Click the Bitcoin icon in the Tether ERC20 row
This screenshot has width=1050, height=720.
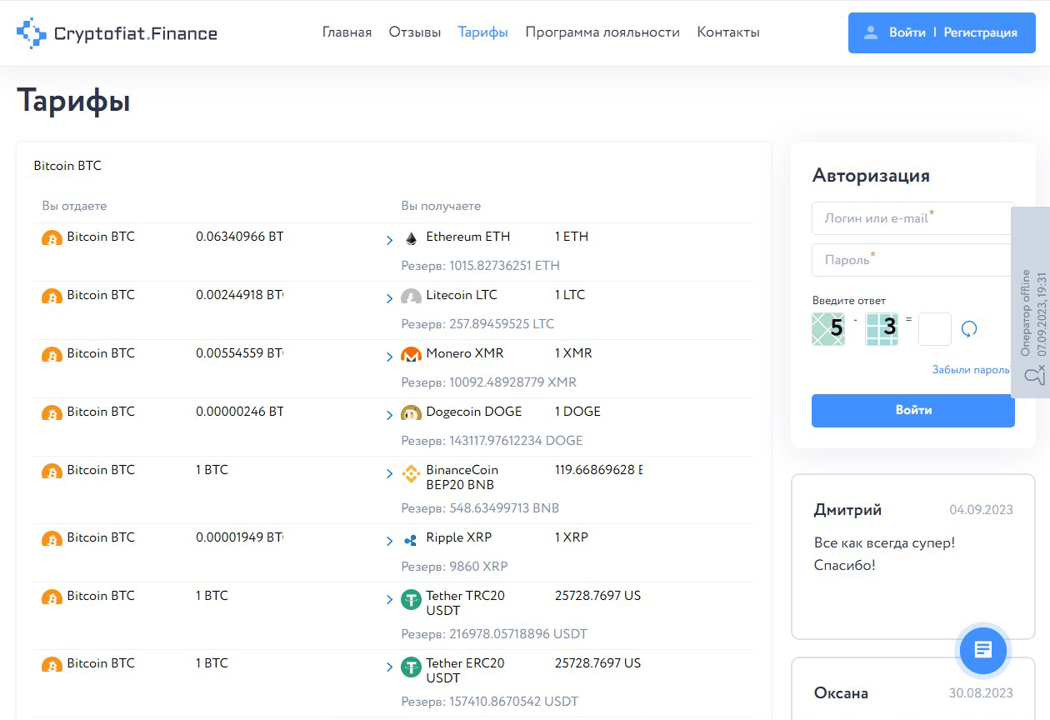52,664
